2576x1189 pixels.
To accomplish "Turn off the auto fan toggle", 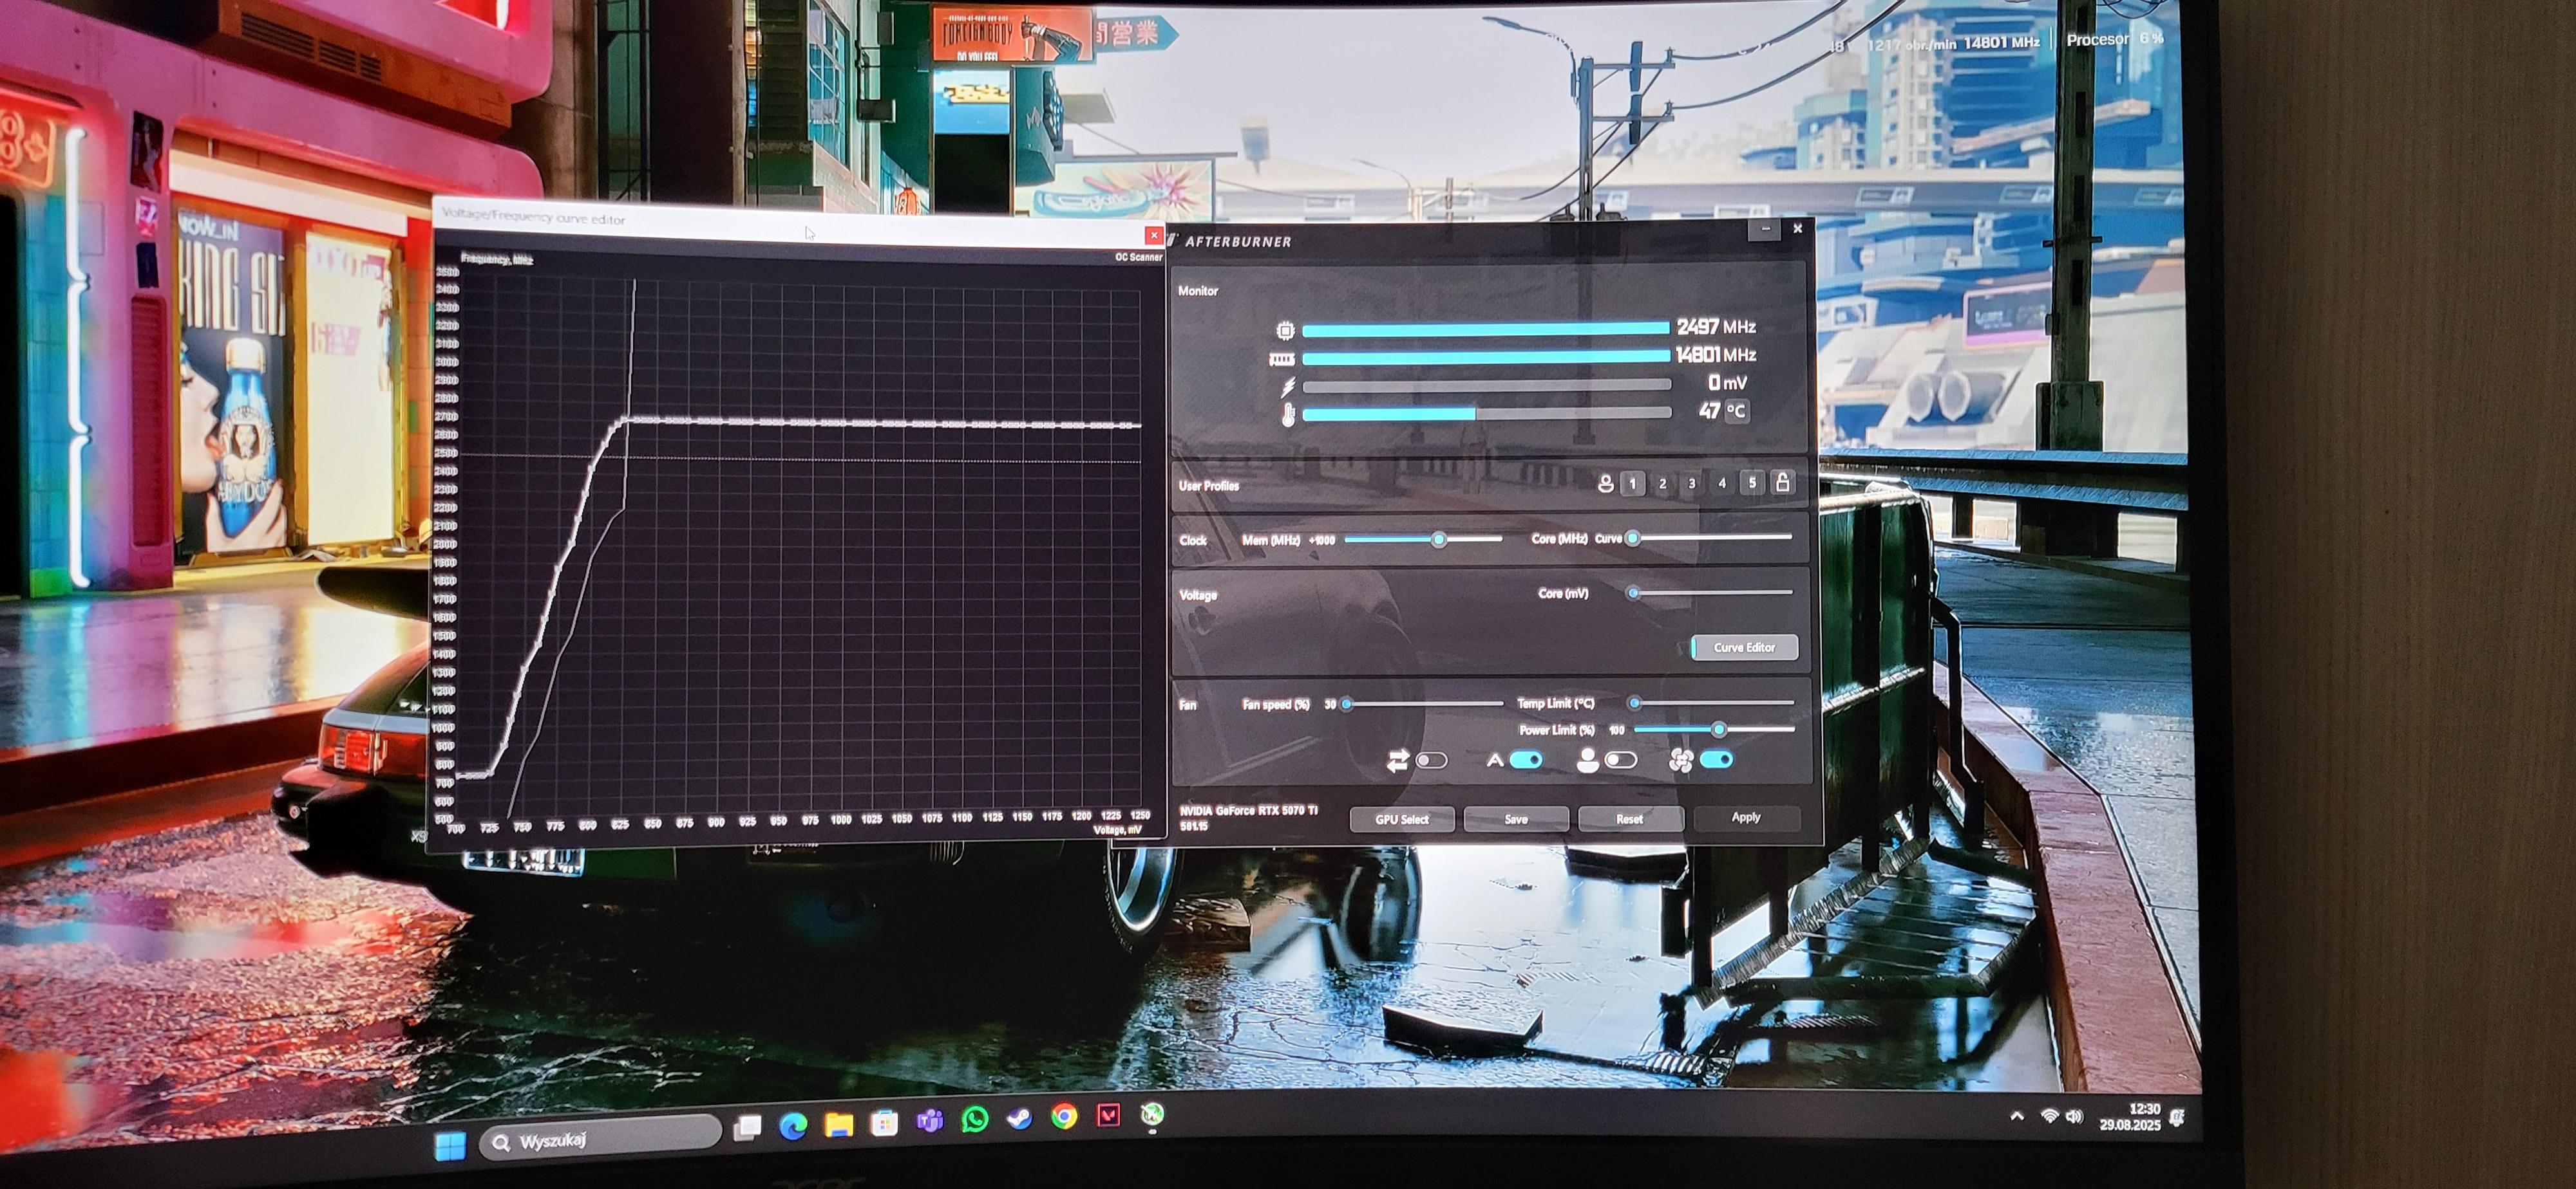I will point(1526,760).
